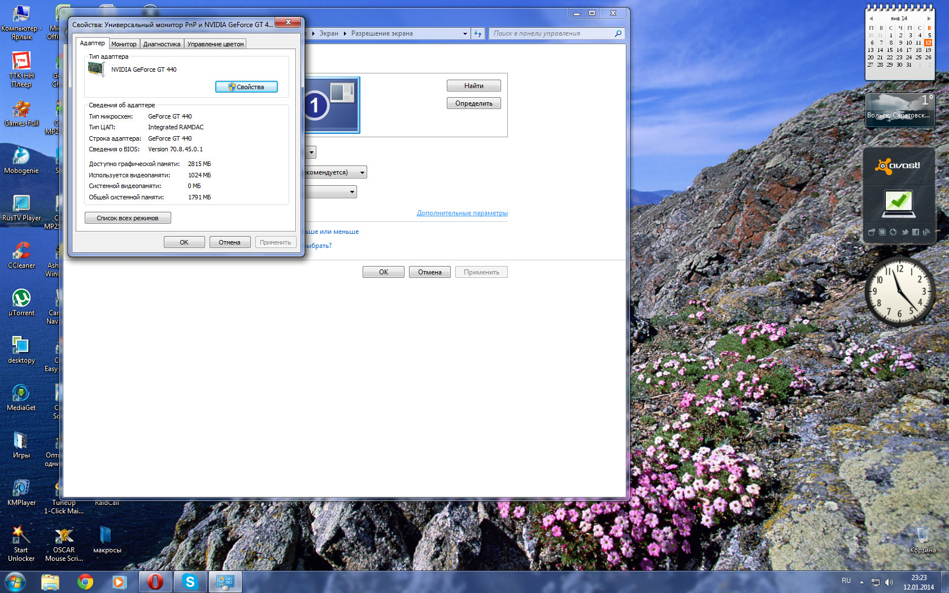Open Корзина recycle bin
The width and height of the screenshot is (949, 593).
(922, 540)
